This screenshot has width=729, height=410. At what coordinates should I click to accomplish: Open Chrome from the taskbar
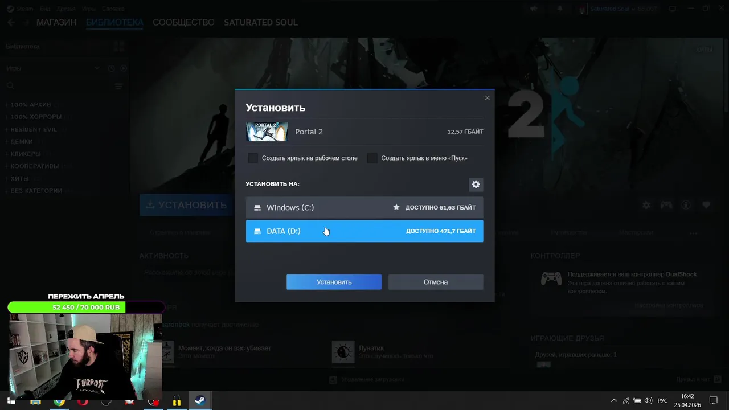59,401
